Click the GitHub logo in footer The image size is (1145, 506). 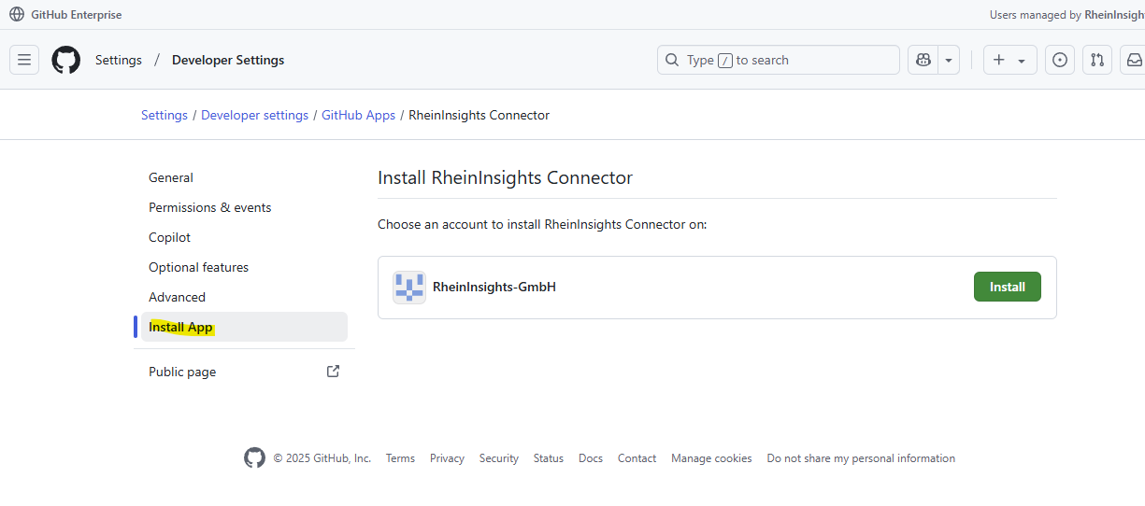[254, 457]
